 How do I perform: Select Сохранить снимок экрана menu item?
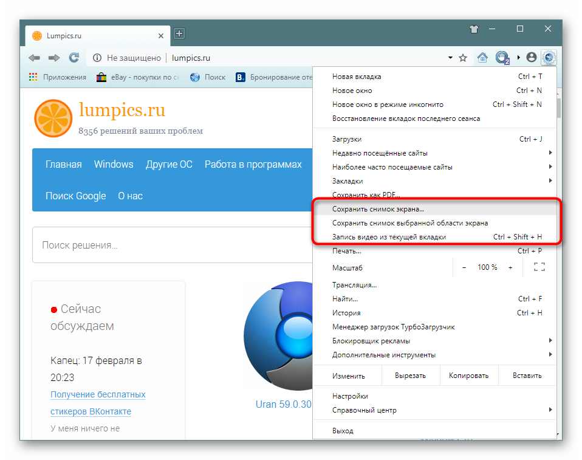click(378, 209)
